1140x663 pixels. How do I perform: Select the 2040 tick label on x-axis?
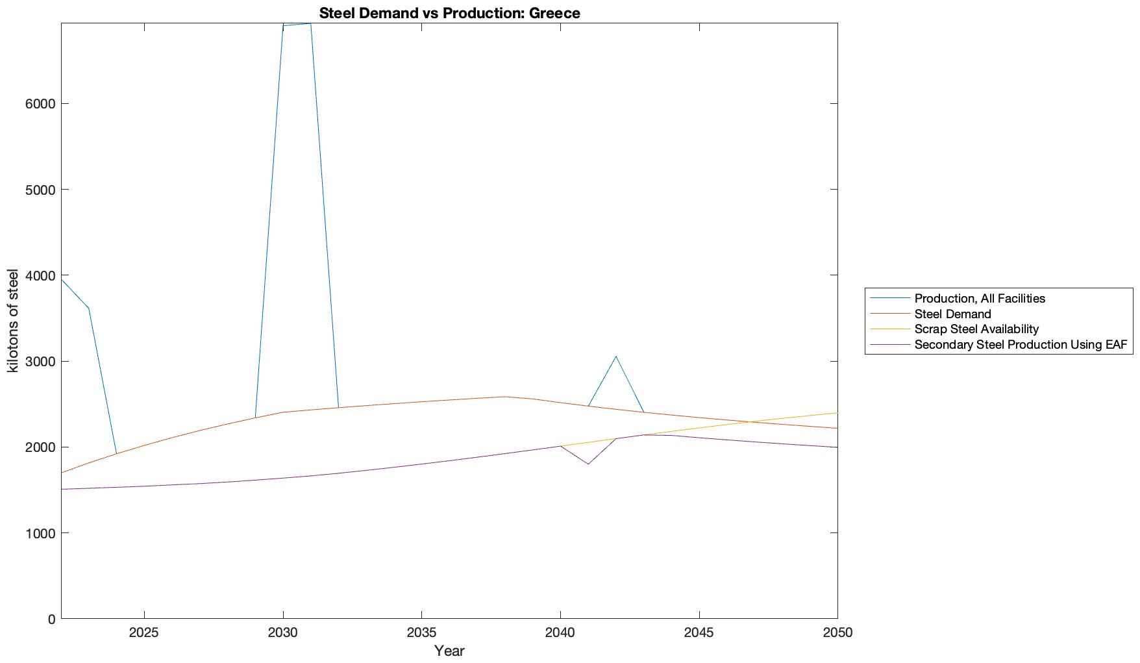[x=560, y=633]
